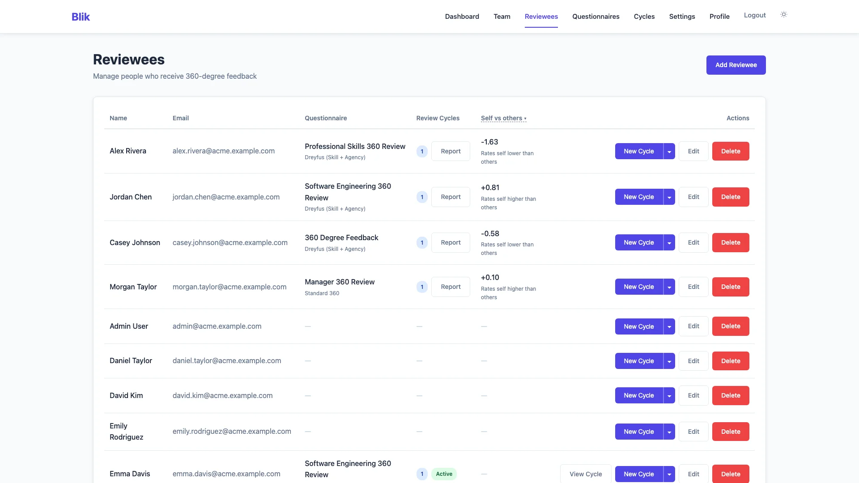The height and width of the screenshot is (483, 859).
Task: Switch to the Questionnaires tab
Action: [x=595, y=17]
